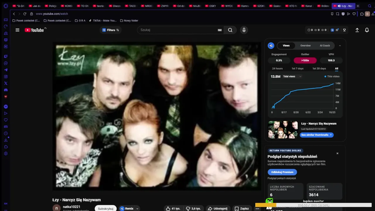Switch to the Overview tab
The image size is (375, 211).
coord(305,45)
